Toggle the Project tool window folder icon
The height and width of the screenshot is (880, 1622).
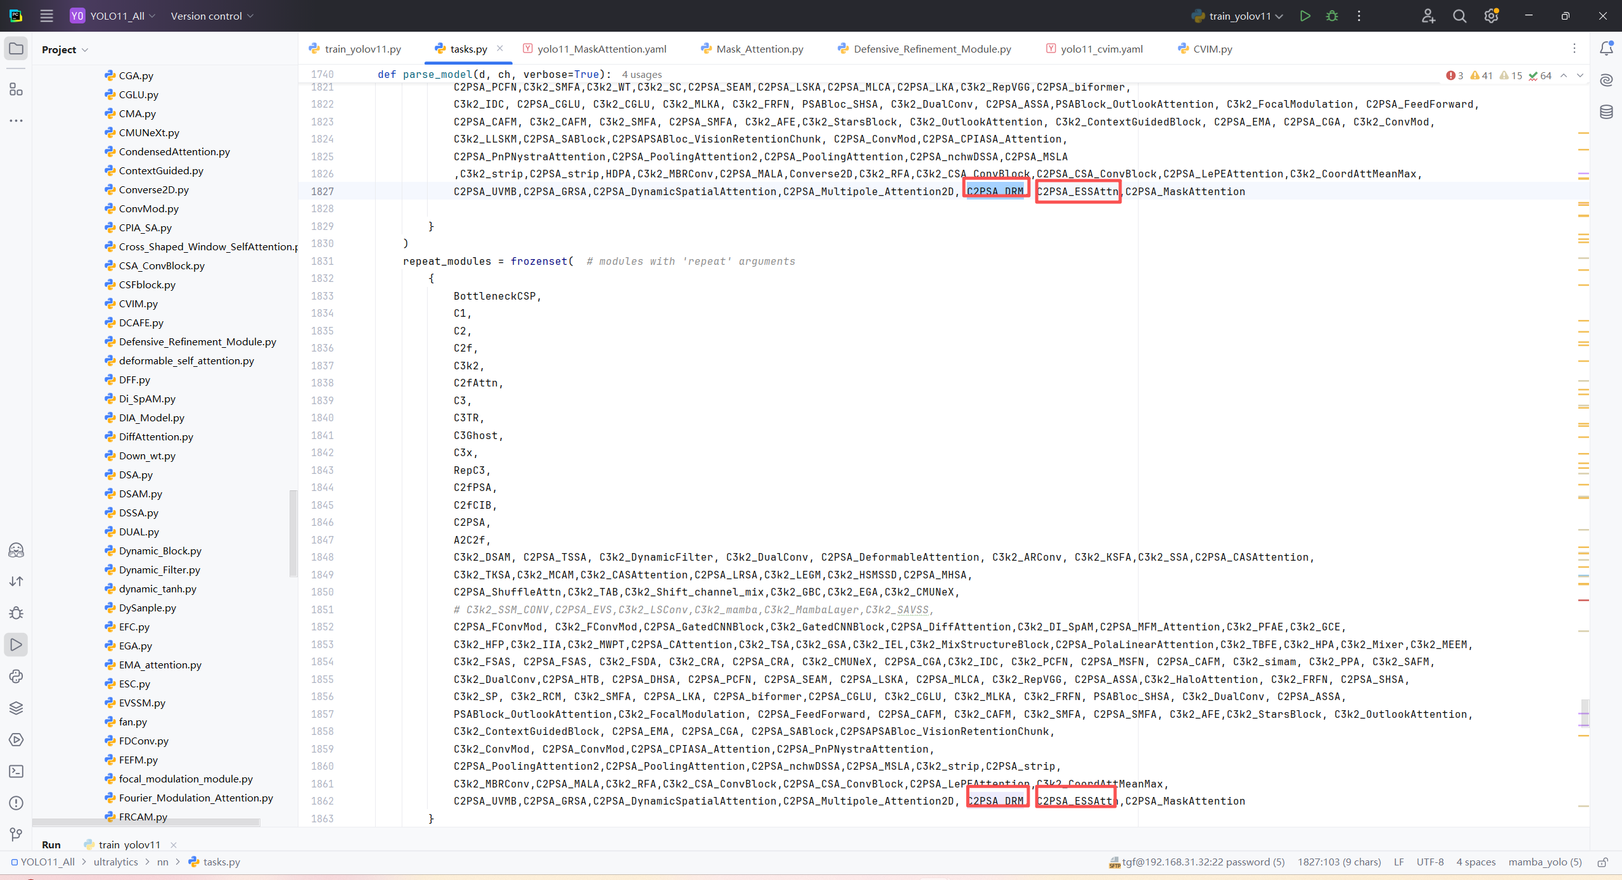[x=16, y=49]
